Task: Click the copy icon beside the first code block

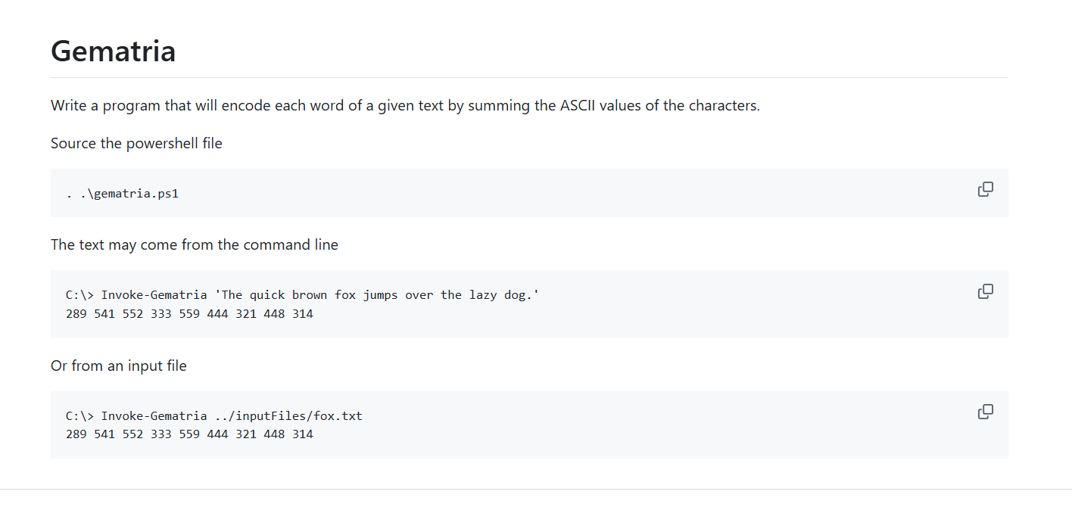Action: point(985,188)
